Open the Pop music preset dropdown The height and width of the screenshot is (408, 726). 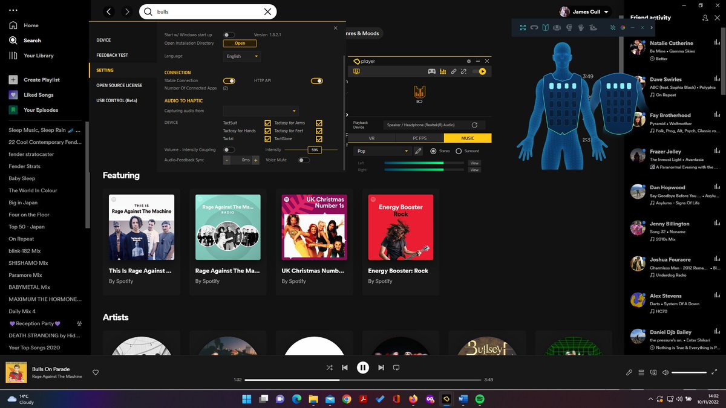coord(382,151)
